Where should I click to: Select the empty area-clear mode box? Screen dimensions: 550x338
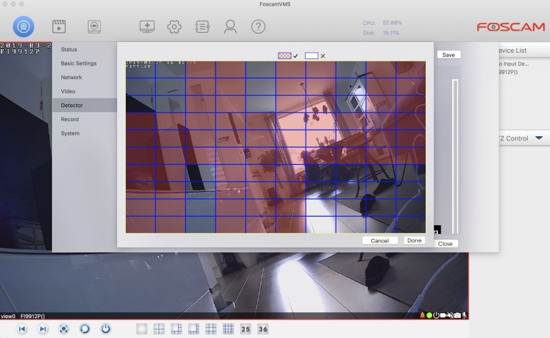coord(311,56)
